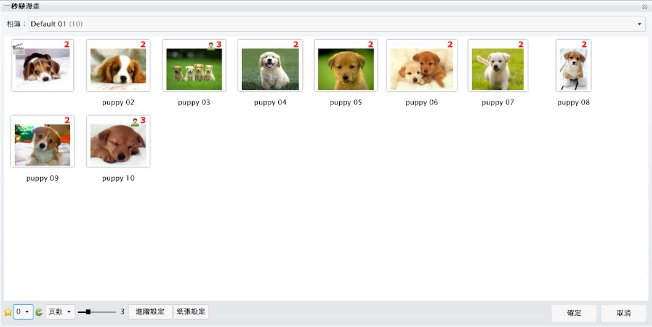Screen dimensions: 652x327
Task: Click the "puppy 03" caption text
Action: pos(194,103)
